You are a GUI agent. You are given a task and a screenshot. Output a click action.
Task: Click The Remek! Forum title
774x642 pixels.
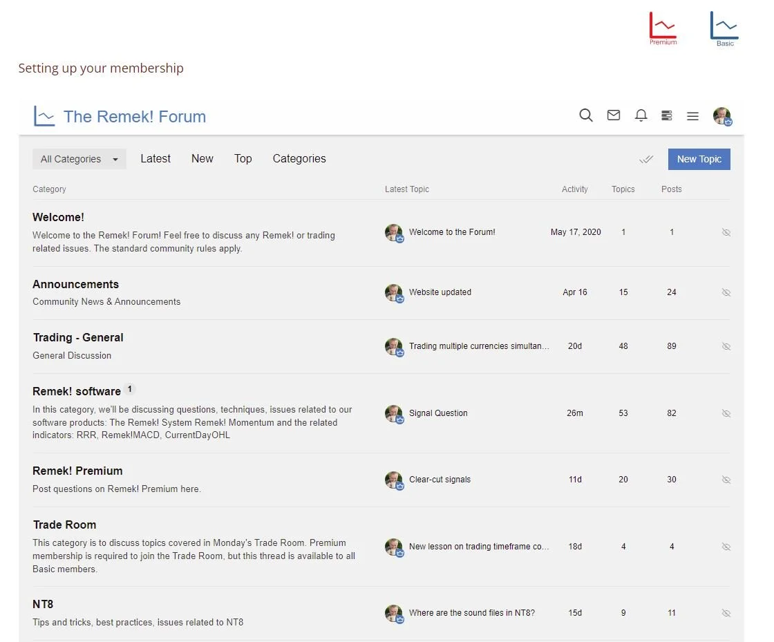pos(135,117)
